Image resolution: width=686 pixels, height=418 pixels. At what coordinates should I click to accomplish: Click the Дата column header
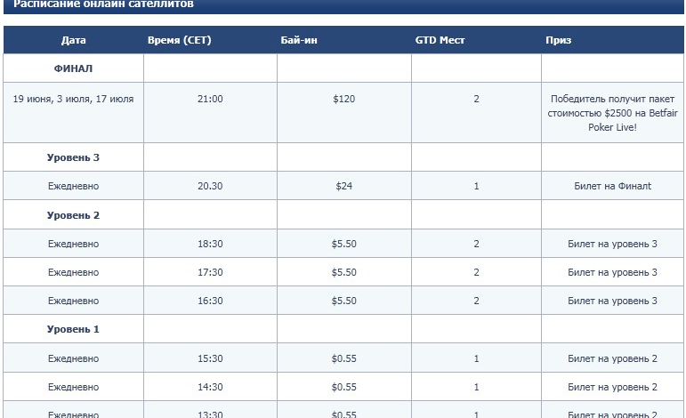pos(73,40)
